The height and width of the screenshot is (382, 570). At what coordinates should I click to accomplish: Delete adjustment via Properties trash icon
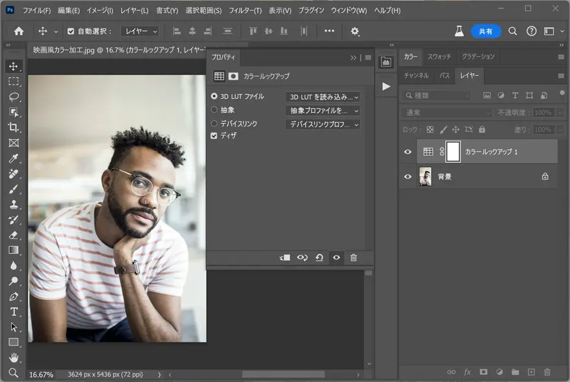(x=353, y=258)
